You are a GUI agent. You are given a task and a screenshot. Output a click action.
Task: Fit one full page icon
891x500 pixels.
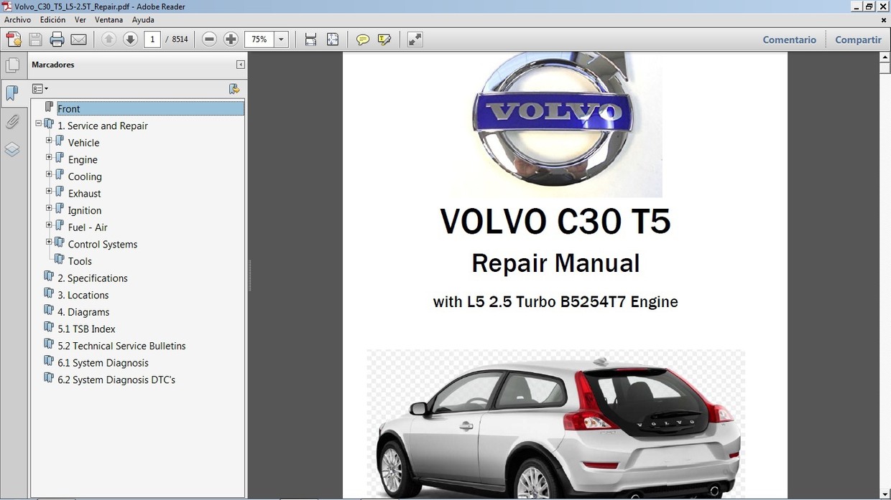tap(333, 39)
